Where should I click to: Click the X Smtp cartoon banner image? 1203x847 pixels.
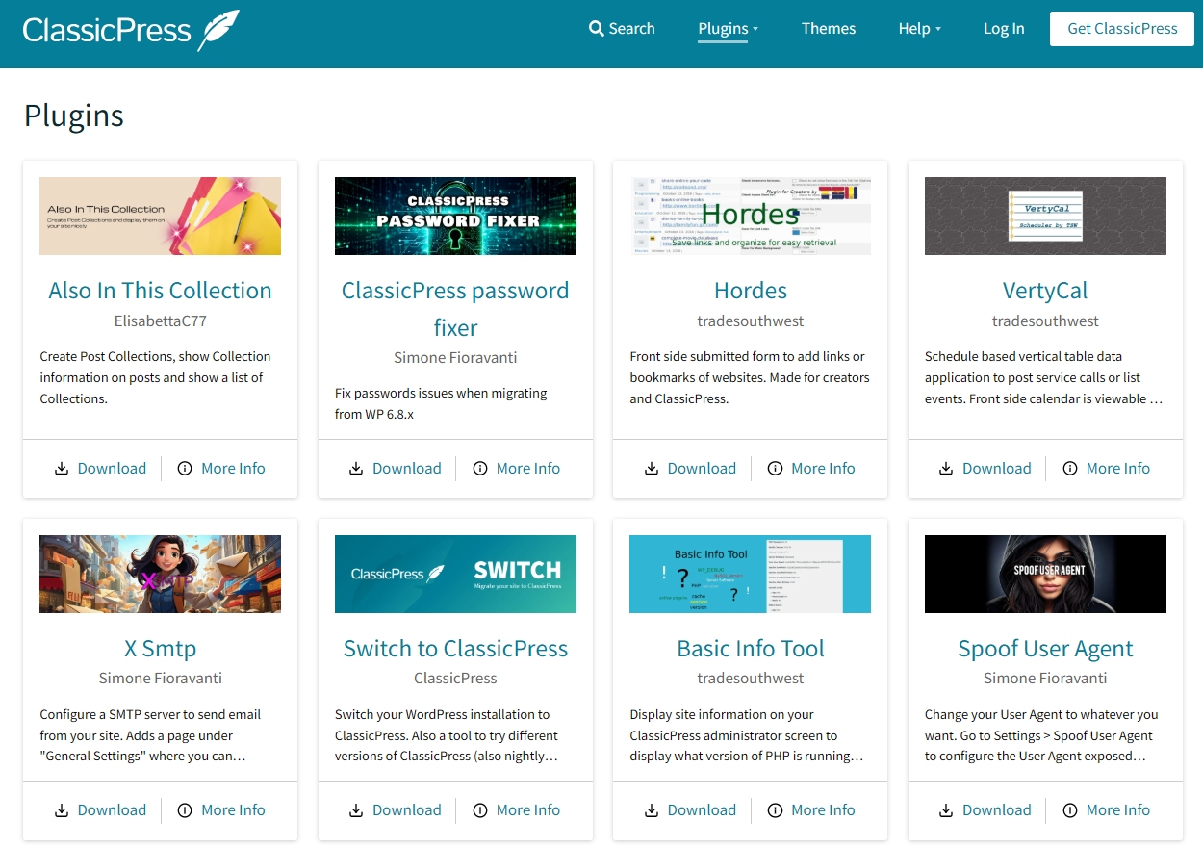point(160,574)
